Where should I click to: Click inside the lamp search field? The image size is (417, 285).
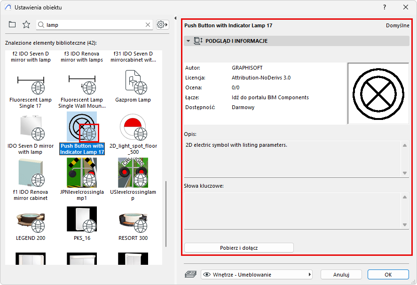(x=94, y=25)
